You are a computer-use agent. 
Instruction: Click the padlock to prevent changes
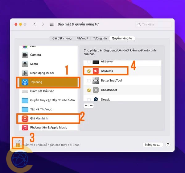[18, 143]
